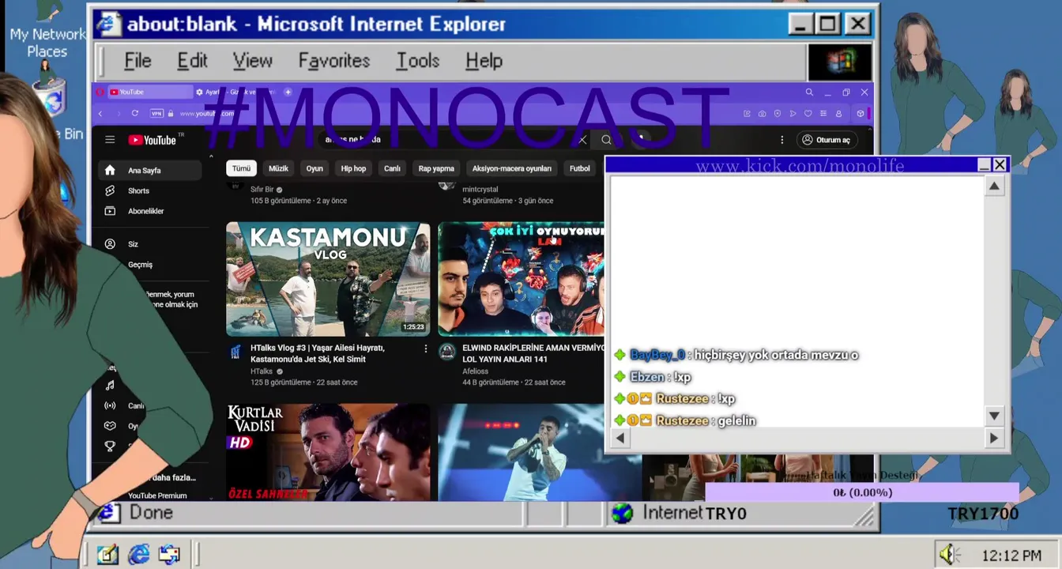Screen dimensions: 1062x569
Task: Click the YouTube hamburger guide icon
Action: [110, 140]
